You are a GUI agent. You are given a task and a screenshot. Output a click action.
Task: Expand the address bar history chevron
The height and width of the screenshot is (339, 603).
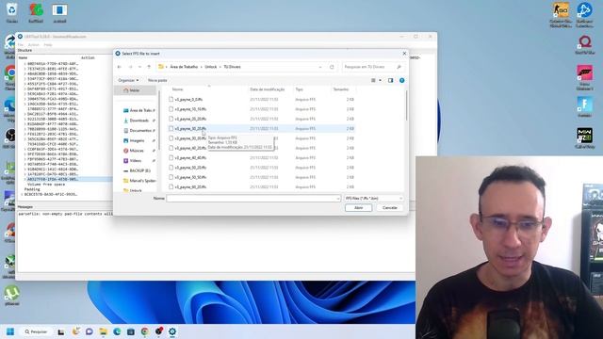coord(320,67)
